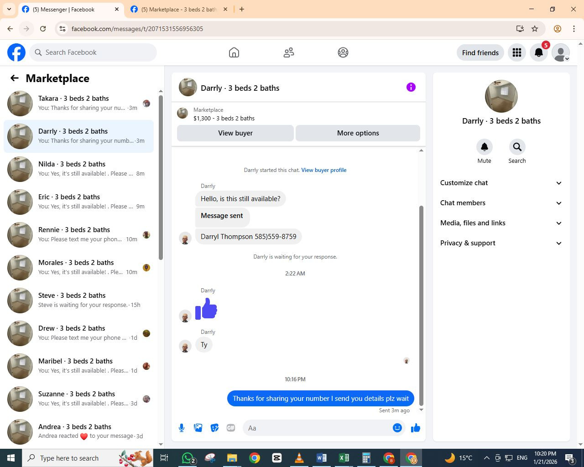584x467 pixels.
Task: Open the Home feed icon
Action: click(x=234, y=52)
